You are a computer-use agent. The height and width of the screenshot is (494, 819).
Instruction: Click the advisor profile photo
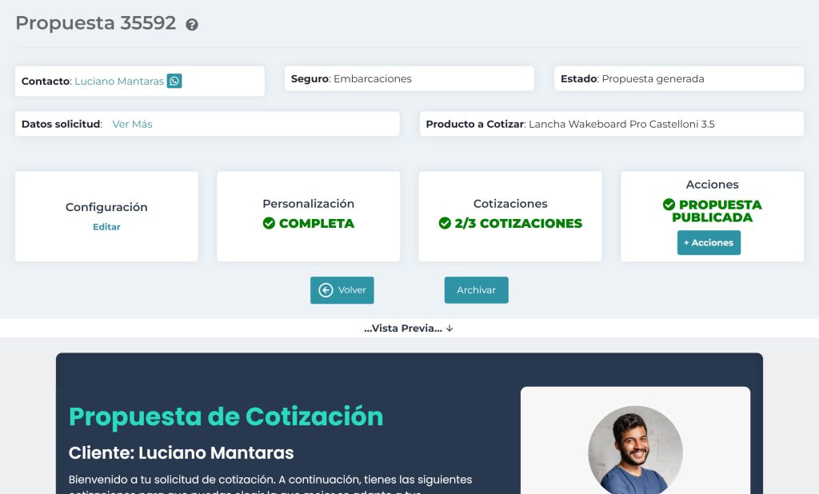coord(635,452)
